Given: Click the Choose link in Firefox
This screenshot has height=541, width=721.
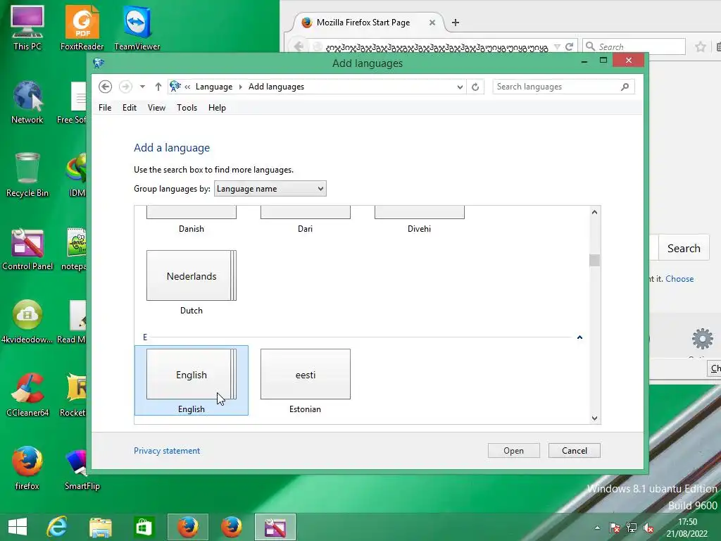Looking at the screenshot, I should point(679,279).
